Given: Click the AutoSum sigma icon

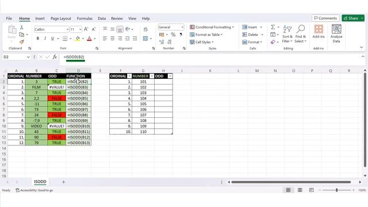Looking at the screenshot, I should pyautogui.click(x=273, y=27).
